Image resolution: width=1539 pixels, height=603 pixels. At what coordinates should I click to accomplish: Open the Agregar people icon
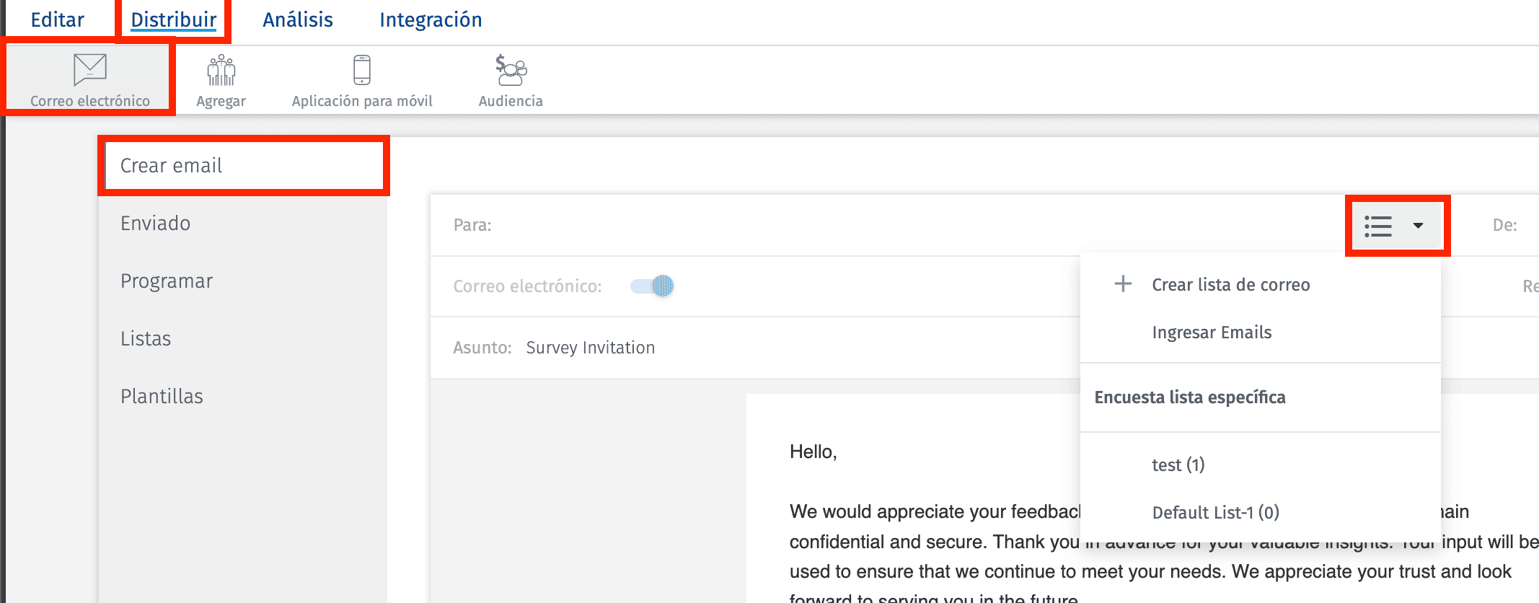(x=221, y=71)
